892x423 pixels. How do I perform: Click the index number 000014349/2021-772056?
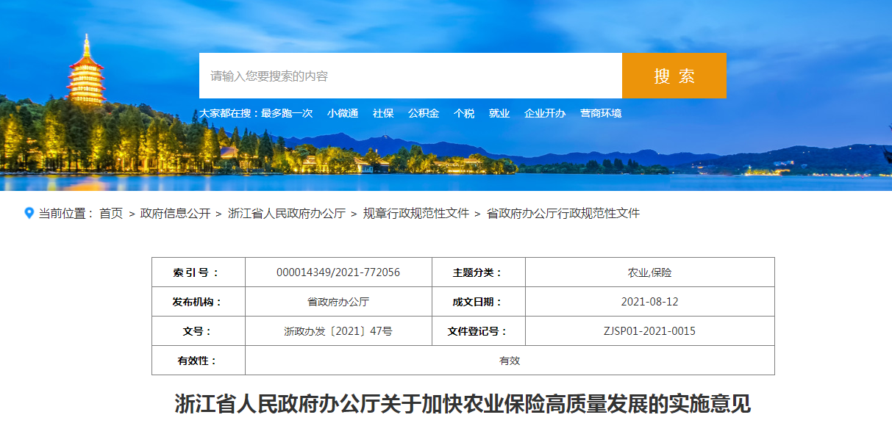point(338,272)
